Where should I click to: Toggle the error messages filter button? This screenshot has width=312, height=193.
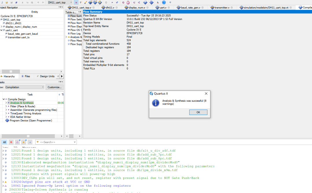pos(11,142)
